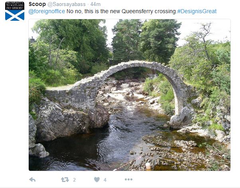
Task: Follow the @foreignoffice mention link
Action: click(x=47, y=11)
